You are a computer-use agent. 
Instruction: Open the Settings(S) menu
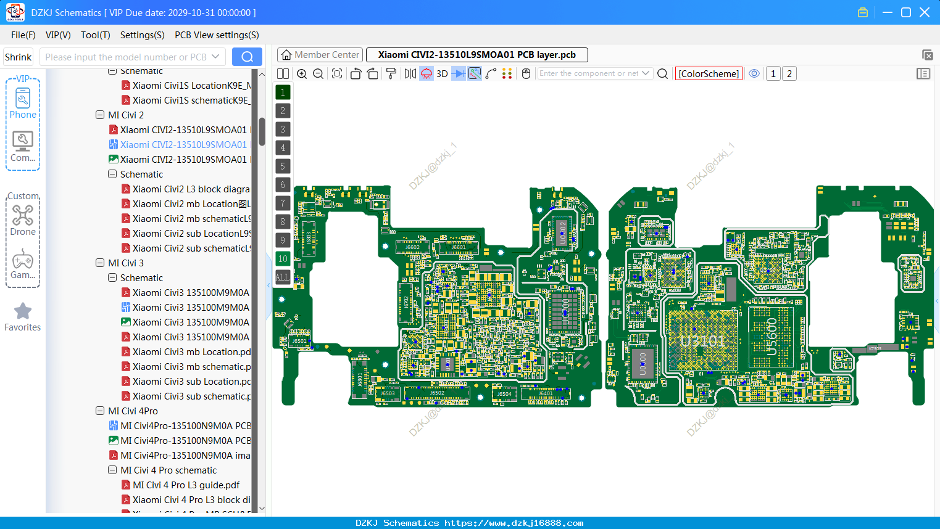pos(143,35)
